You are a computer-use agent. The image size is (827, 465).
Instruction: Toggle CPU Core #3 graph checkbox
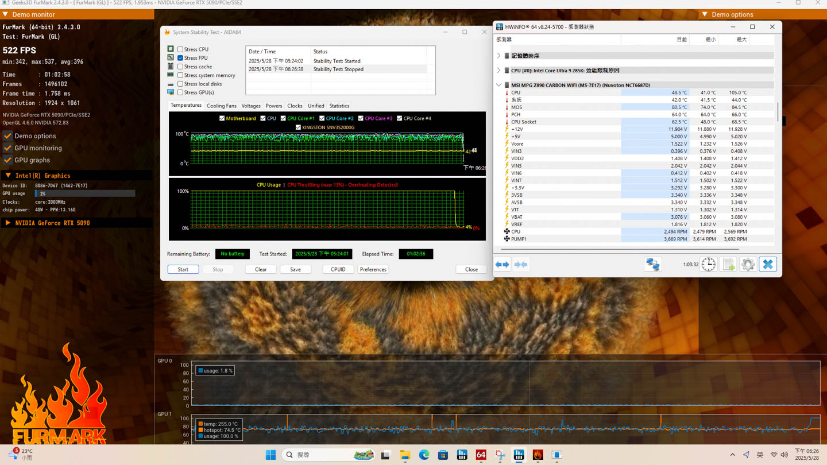tap(361, 118)
